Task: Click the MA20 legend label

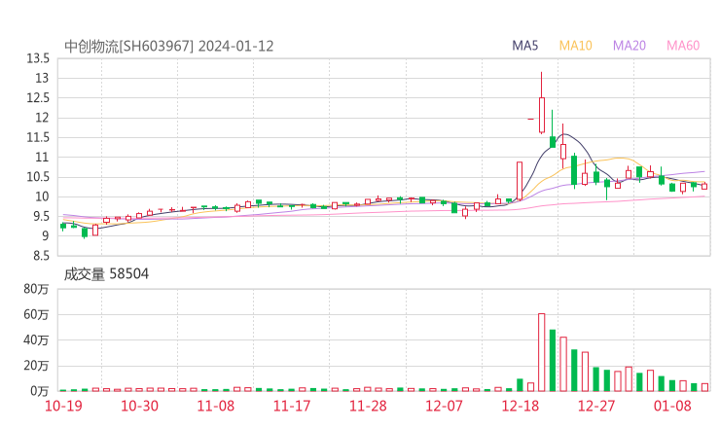Action: point(630,46)
